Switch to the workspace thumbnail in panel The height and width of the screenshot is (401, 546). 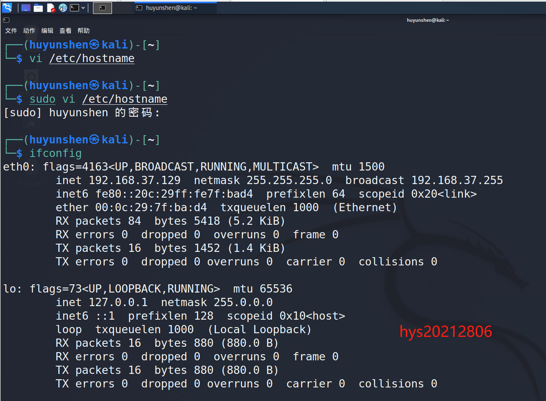point(102,8)
